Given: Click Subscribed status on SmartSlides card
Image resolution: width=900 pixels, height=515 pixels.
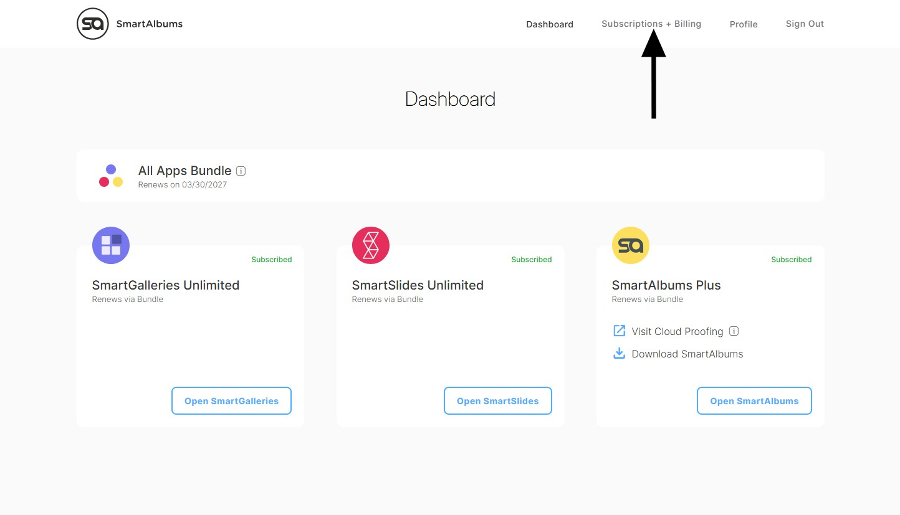Looking at the screenshot, I should point(532,260).
